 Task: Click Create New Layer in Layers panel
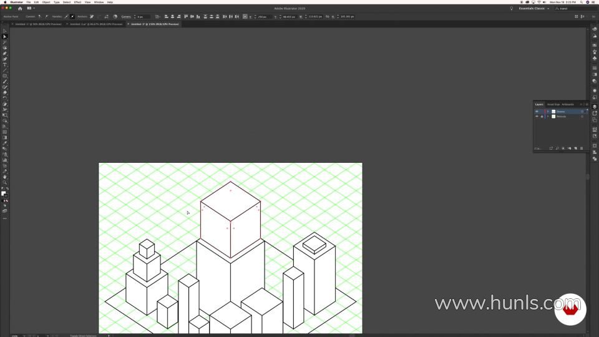(x=576, y=149)
